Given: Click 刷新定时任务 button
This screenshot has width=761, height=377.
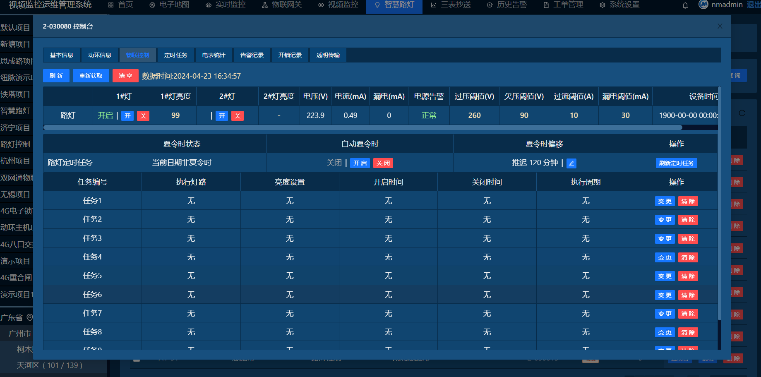Looking at the screenshot, I should coord(676,163).
